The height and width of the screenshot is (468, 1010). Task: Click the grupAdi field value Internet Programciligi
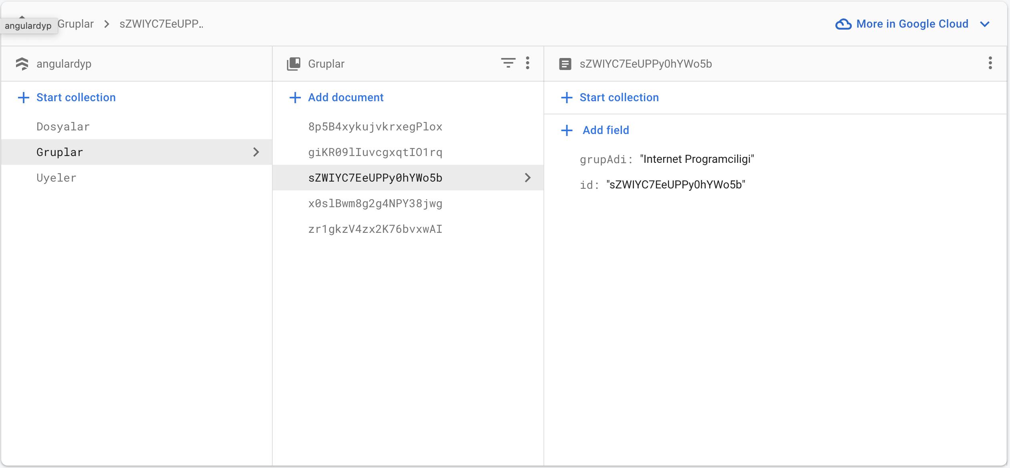(697, 159)
